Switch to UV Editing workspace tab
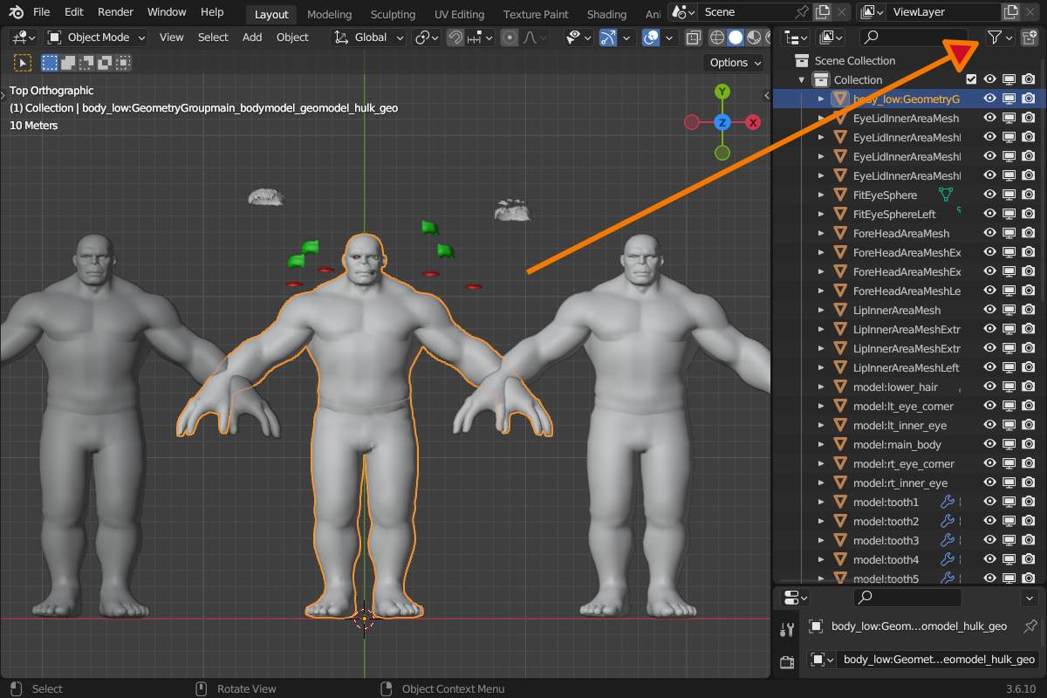Screen dimensions: 1047x698 coord(459,14)
